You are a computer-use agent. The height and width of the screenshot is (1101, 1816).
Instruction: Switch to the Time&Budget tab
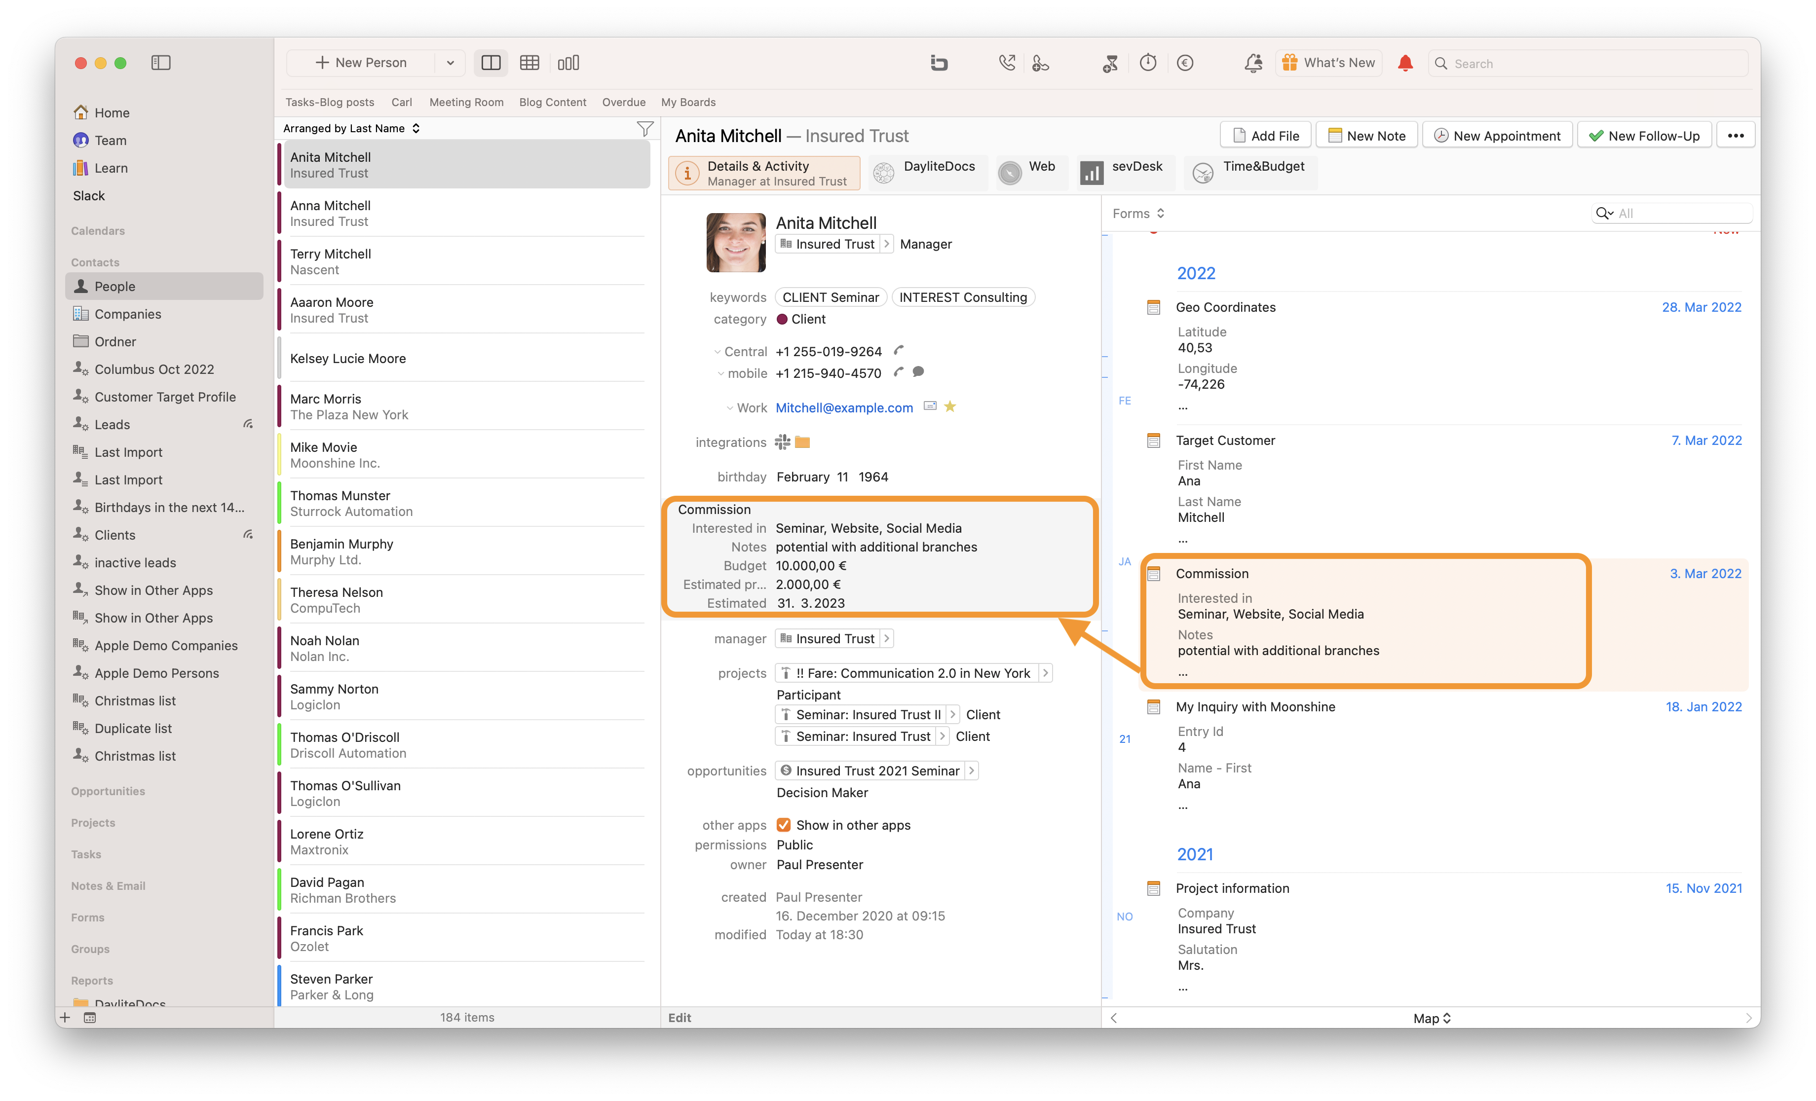tap(1250, 173)
